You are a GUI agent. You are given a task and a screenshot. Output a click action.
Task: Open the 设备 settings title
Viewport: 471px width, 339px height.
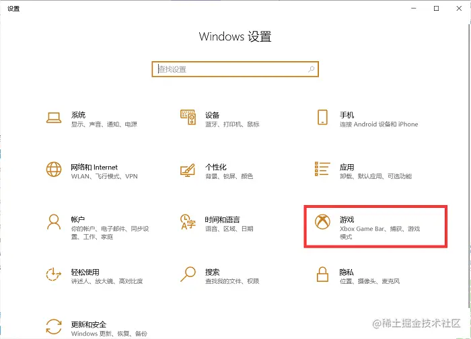(213, 115)
